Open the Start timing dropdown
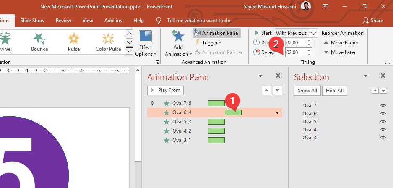The width and height of the screenshot is (393, 188). 313,33
